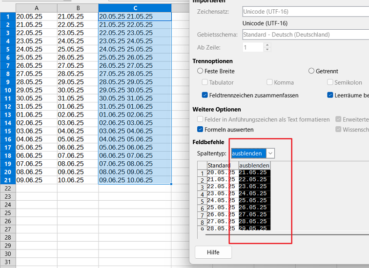
Task: Select spreadsheet column header A
Action: tap(37, 8)
